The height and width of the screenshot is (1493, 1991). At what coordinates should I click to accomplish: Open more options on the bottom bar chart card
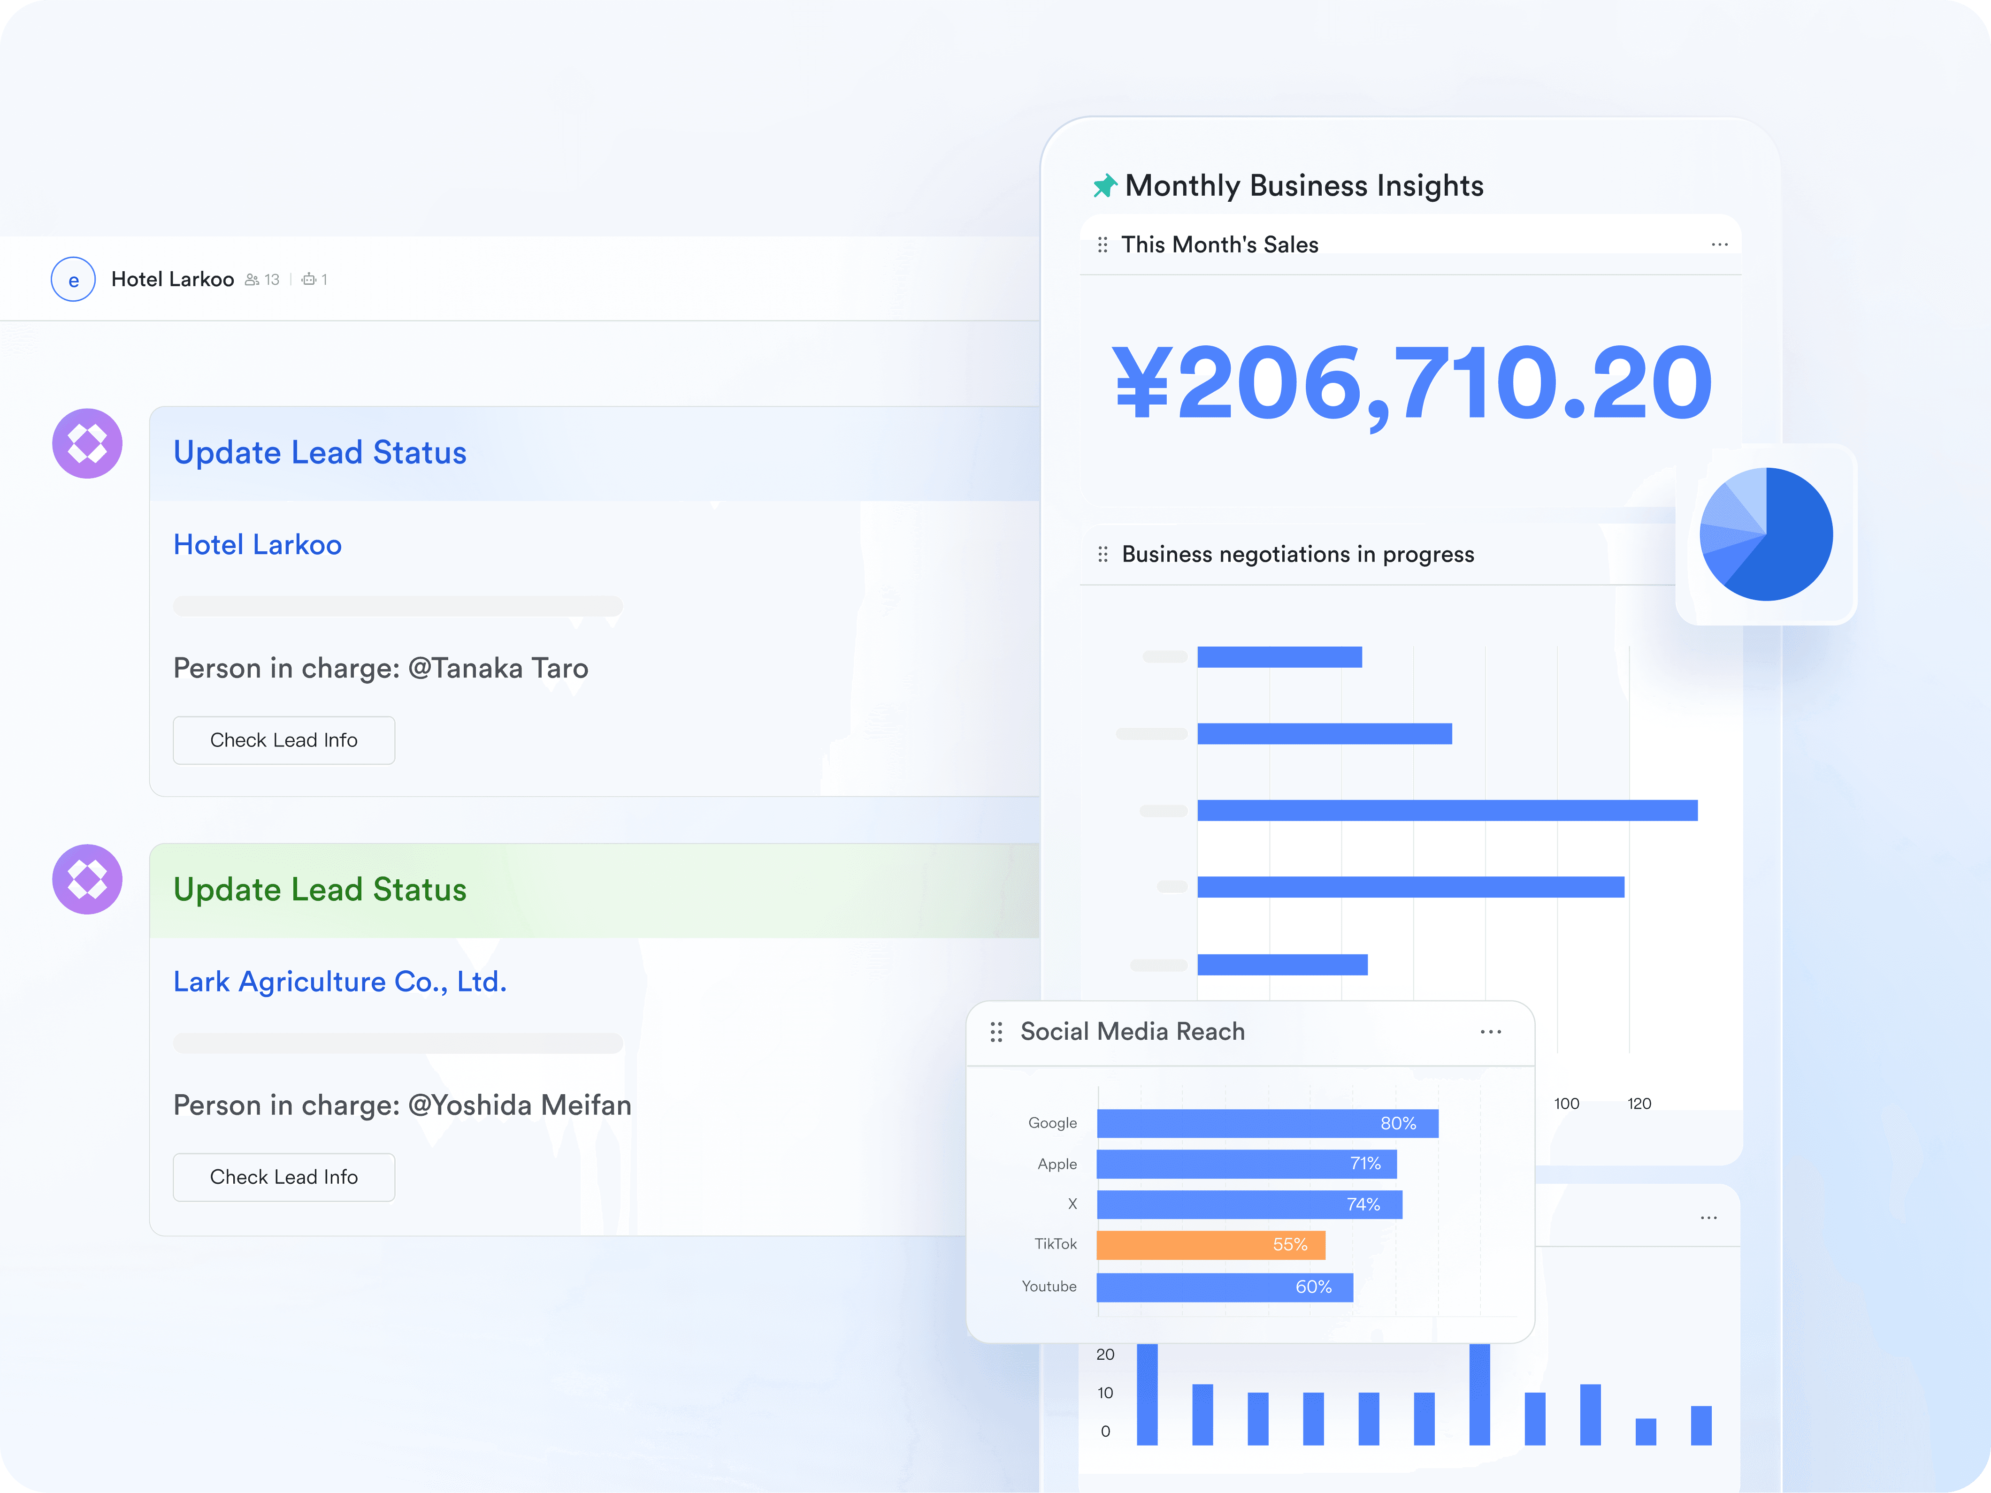[x=1708, y=1219]
